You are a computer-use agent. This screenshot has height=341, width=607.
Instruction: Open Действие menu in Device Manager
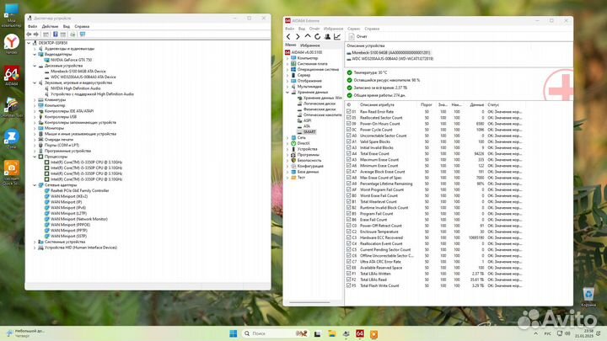click(50, 26)
